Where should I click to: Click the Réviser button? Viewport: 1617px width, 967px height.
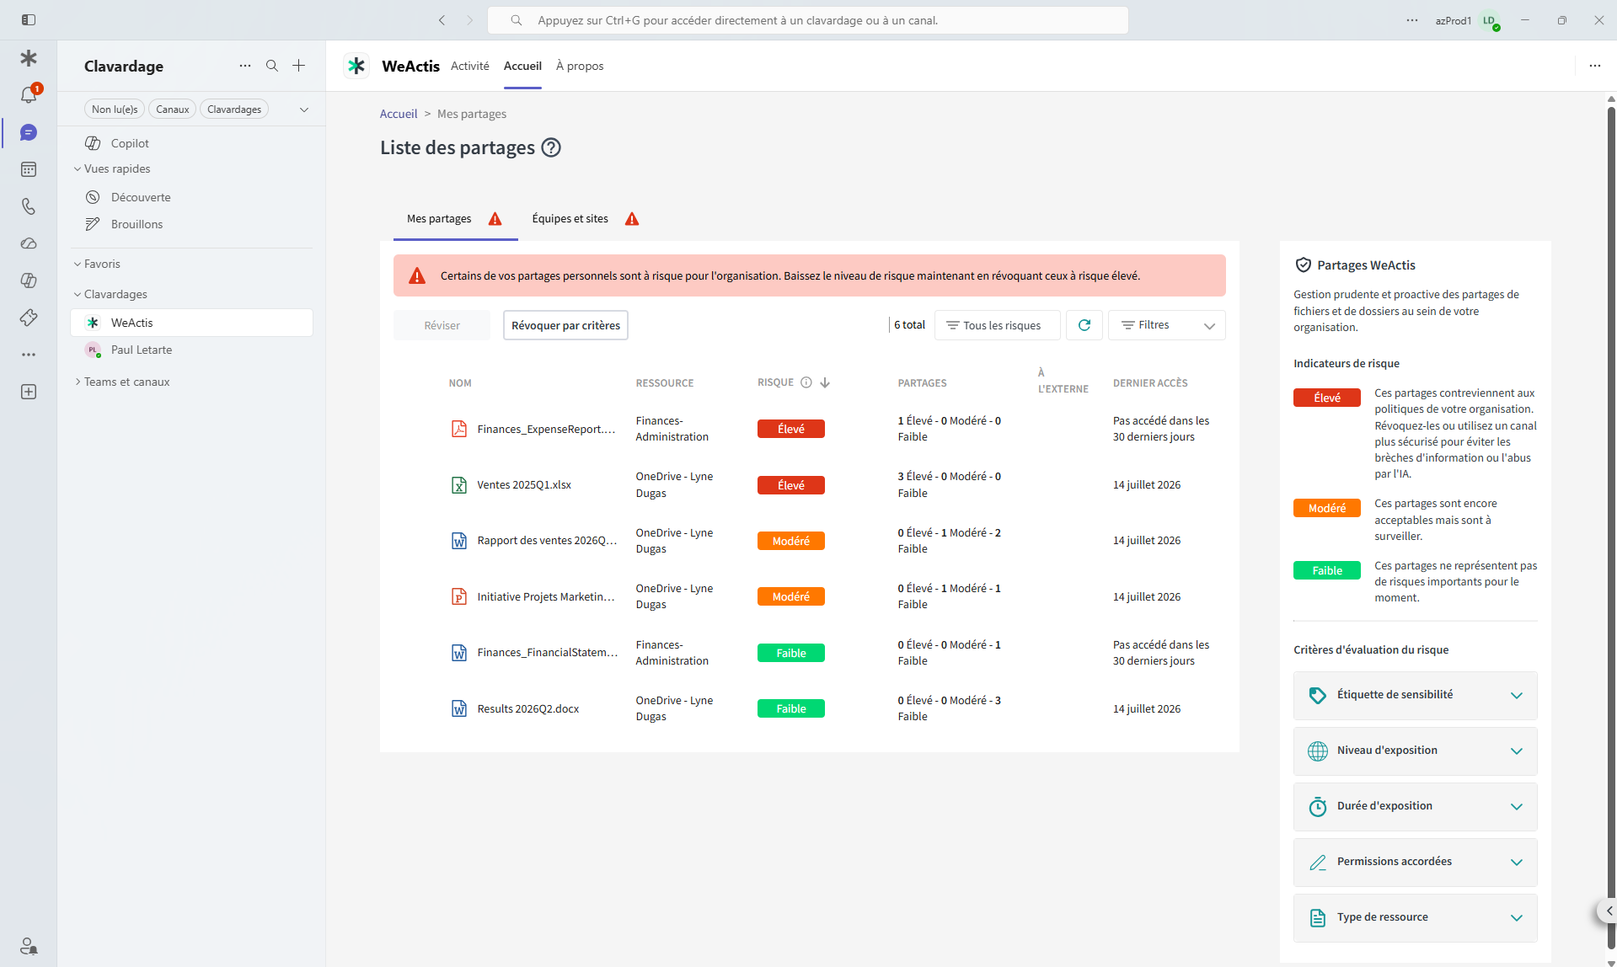tap(442, 325)
